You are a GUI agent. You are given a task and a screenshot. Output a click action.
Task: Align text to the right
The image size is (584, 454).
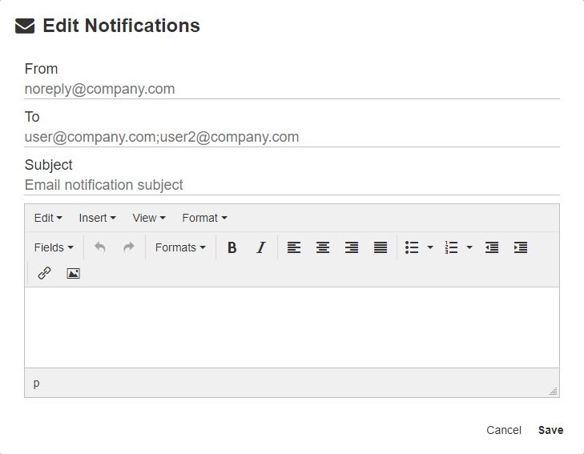click(352, 248)
